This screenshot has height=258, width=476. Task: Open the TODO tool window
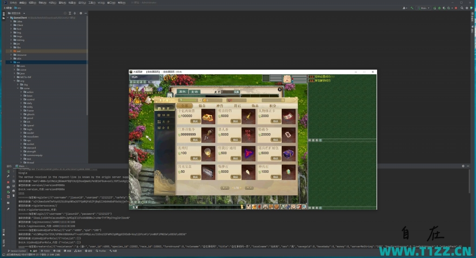click(x=45, y=251)
